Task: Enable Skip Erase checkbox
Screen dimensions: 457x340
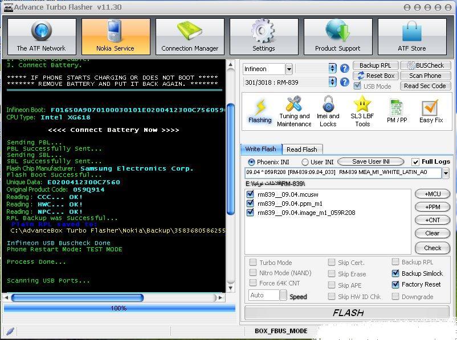Action: (332, 273)
